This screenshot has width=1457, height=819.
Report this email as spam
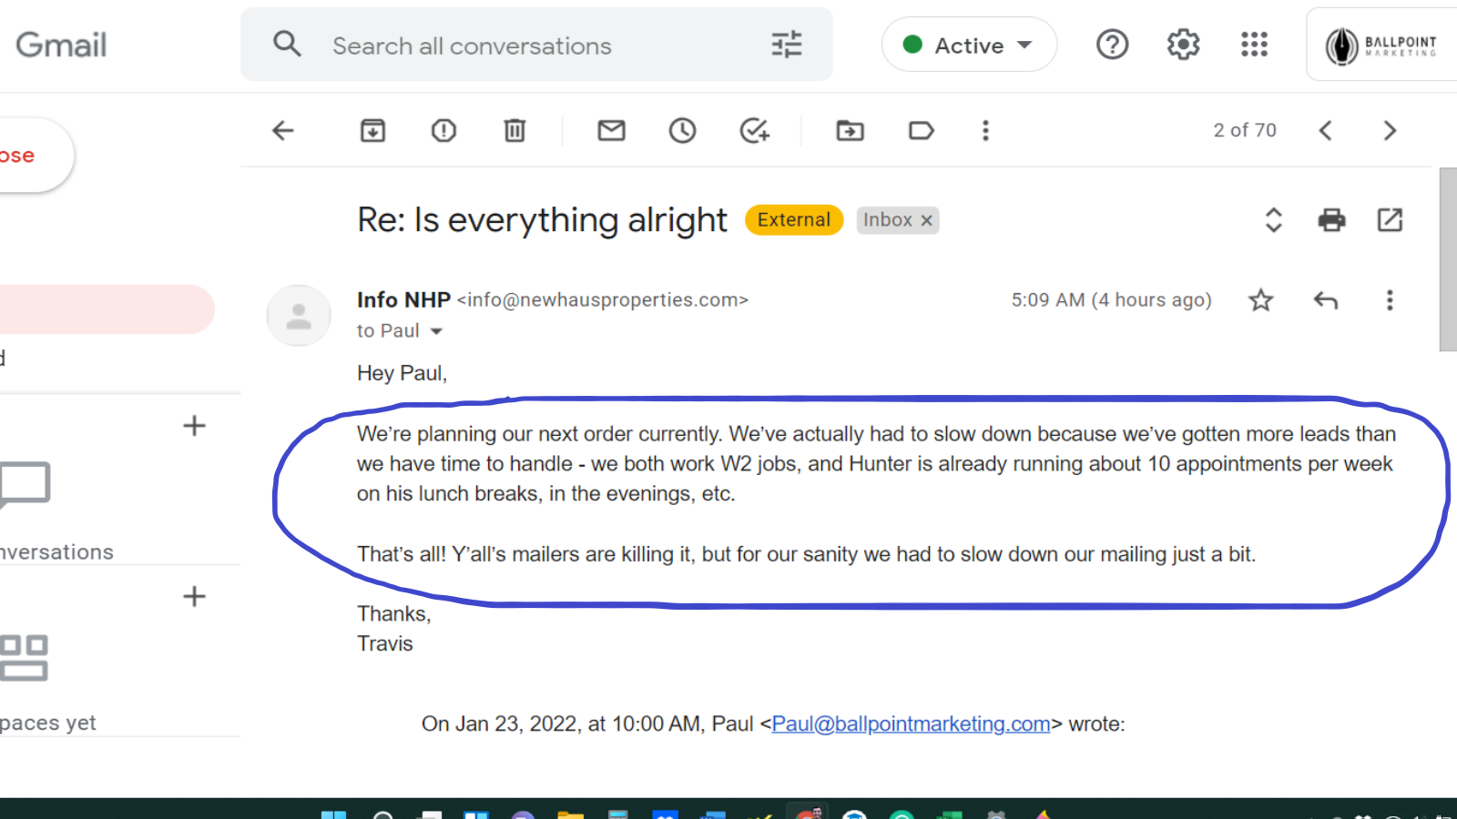[443, 131]
